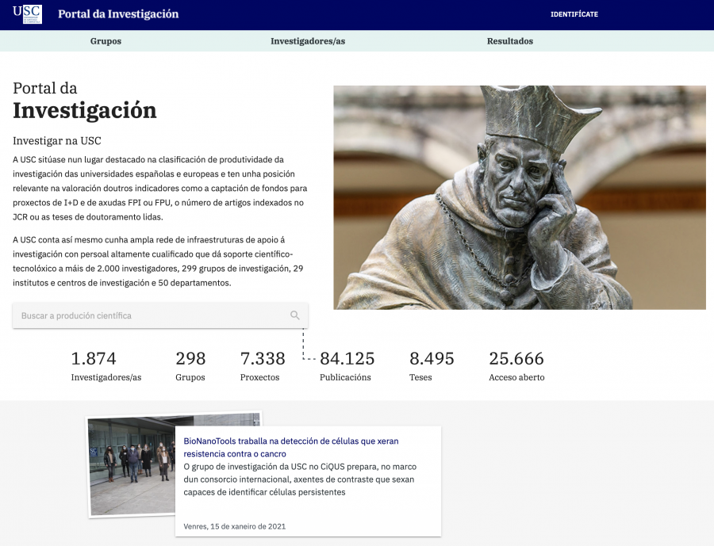Click the Portal da Investigación header title
The image size is (714, 546).
tap(118, 14)
